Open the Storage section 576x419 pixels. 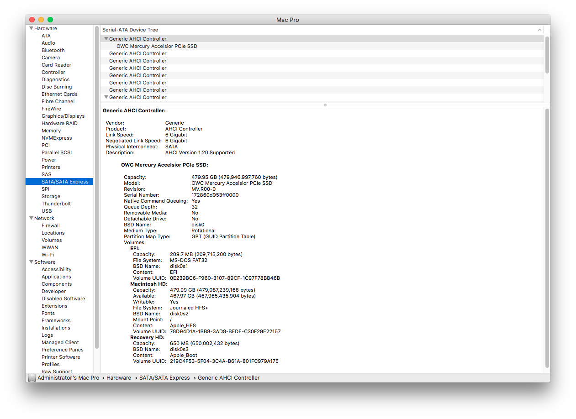pos(51,196)
